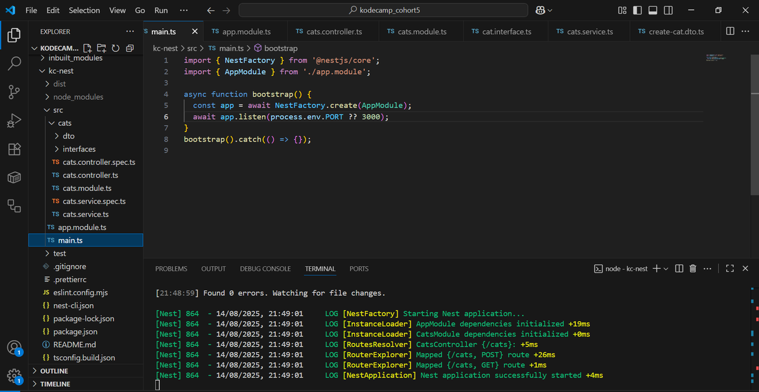Viewport: 759px width, 392px height.
Task: Open the activity bar icon below the box icon
Action: (x=14, y=205)
